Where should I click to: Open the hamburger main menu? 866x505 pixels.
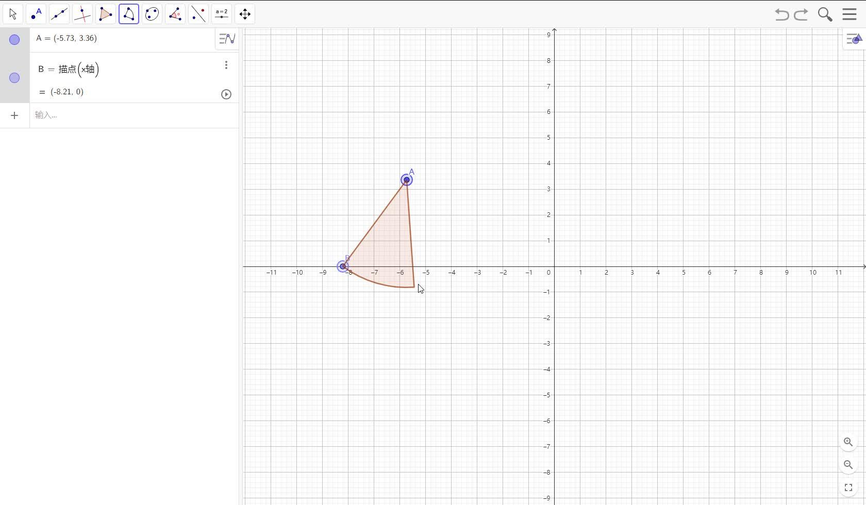pos(849,14)
